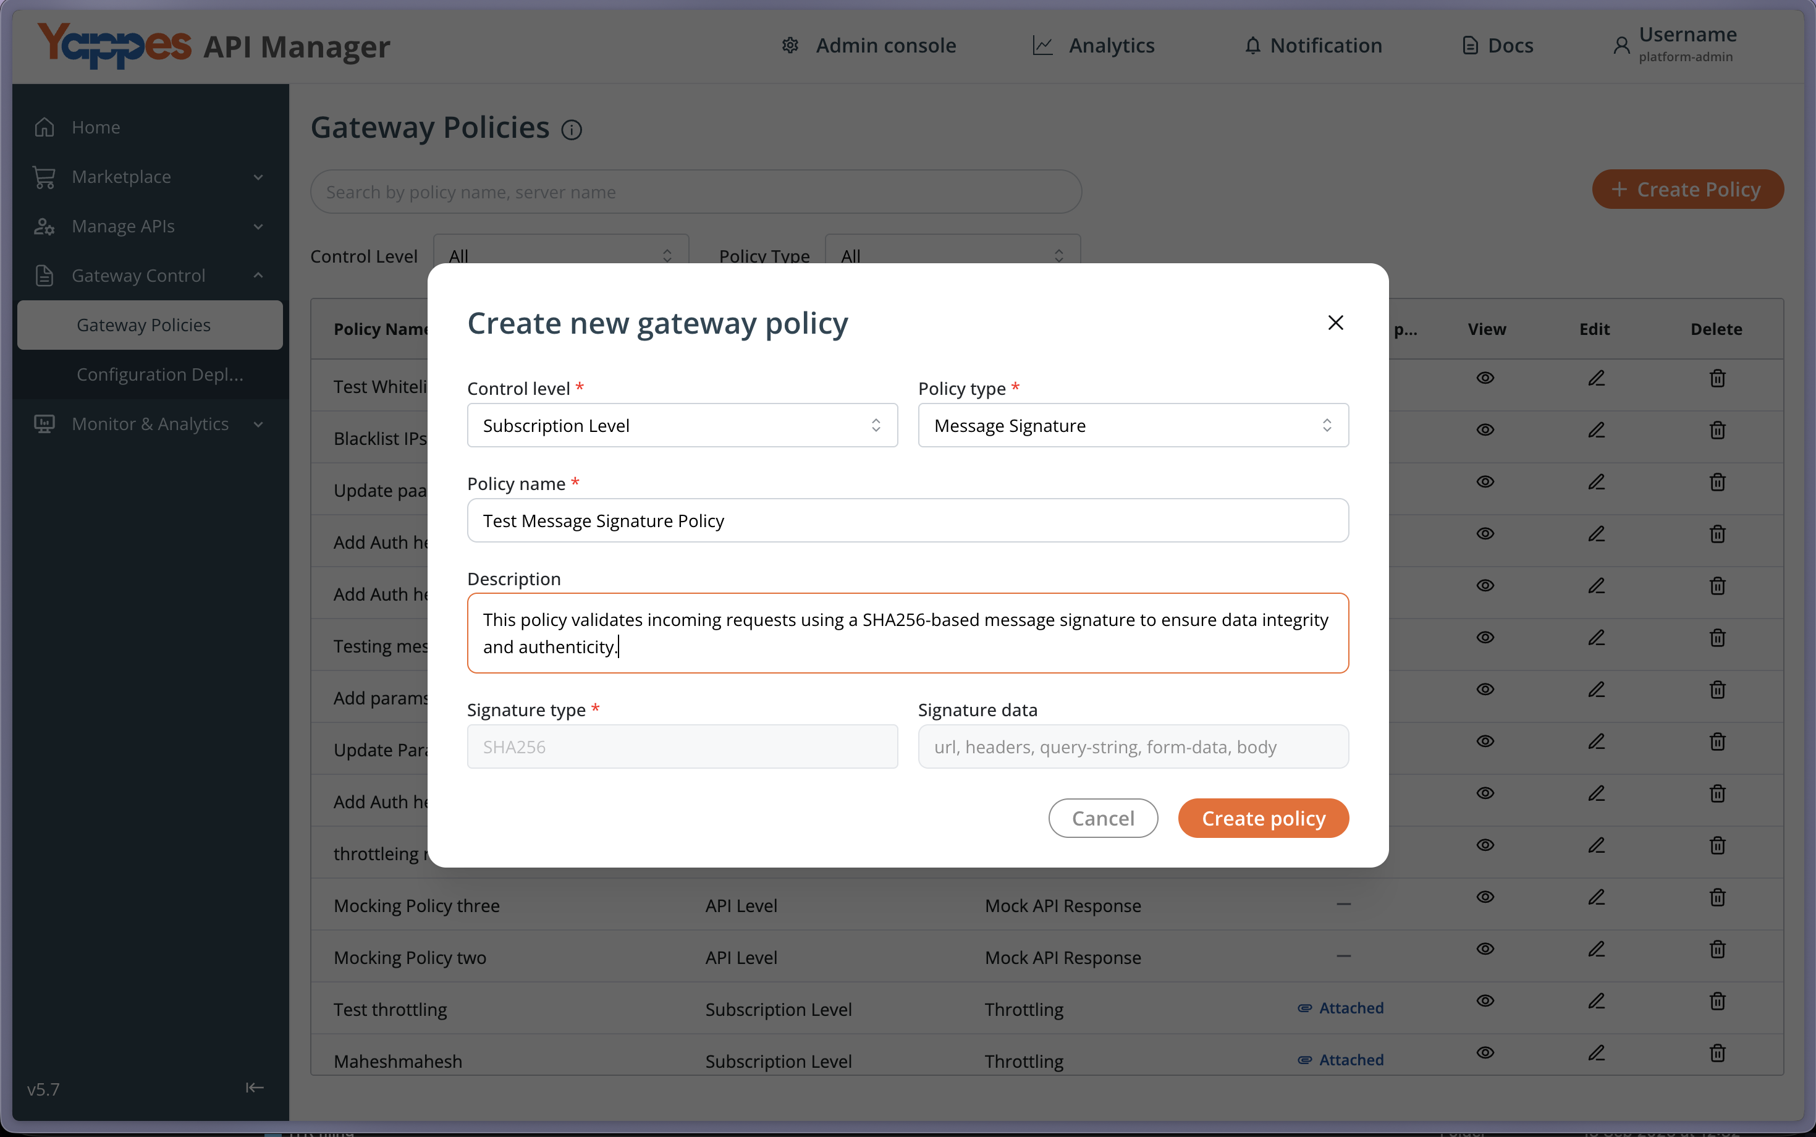View the Mocking Policy three row
This screenshot has width=1816, height=1137.
(x=1485, y=897)
